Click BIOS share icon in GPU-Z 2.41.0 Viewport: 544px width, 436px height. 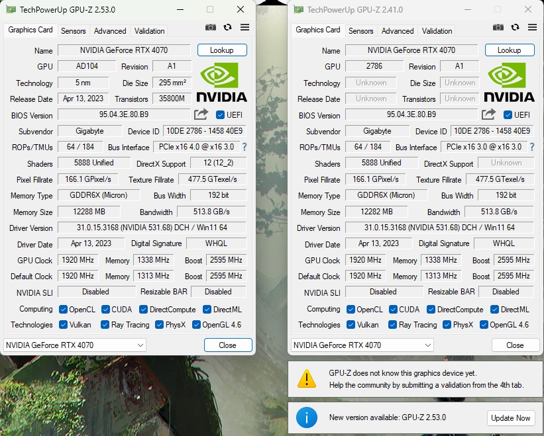coord(488,114)
